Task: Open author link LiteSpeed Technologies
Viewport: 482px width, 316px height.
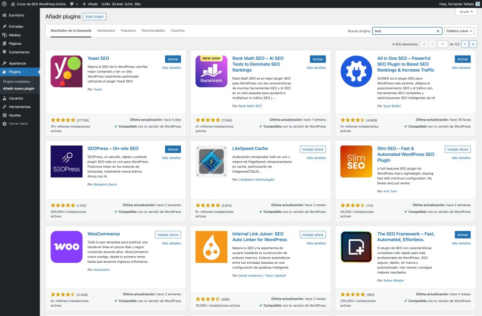Action: coord(257,179)
